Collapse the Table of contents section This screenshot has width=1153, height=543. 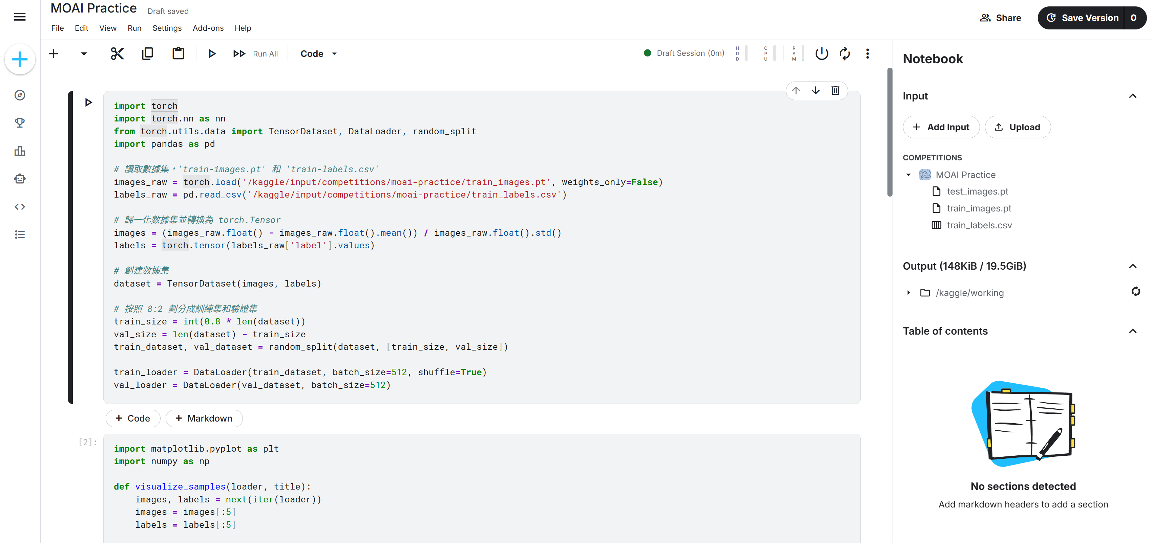1132,331
